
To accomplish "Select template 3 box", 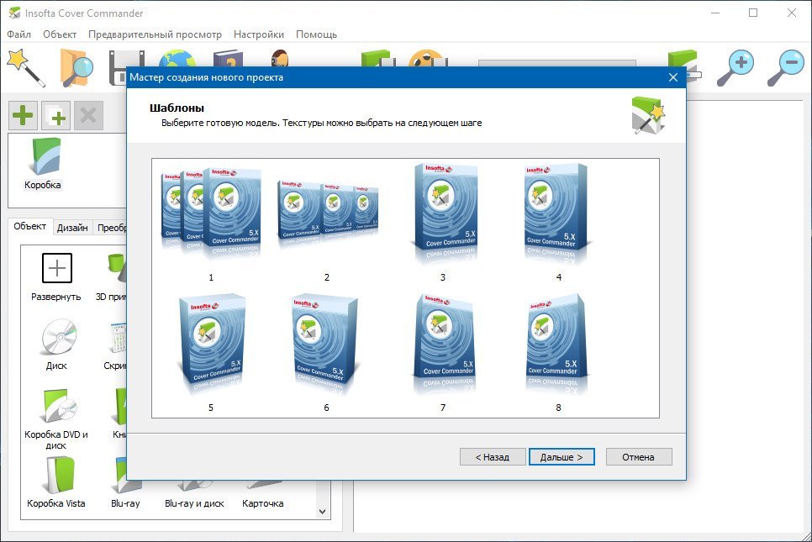I will pyautogui.click(x=443, y=222).
